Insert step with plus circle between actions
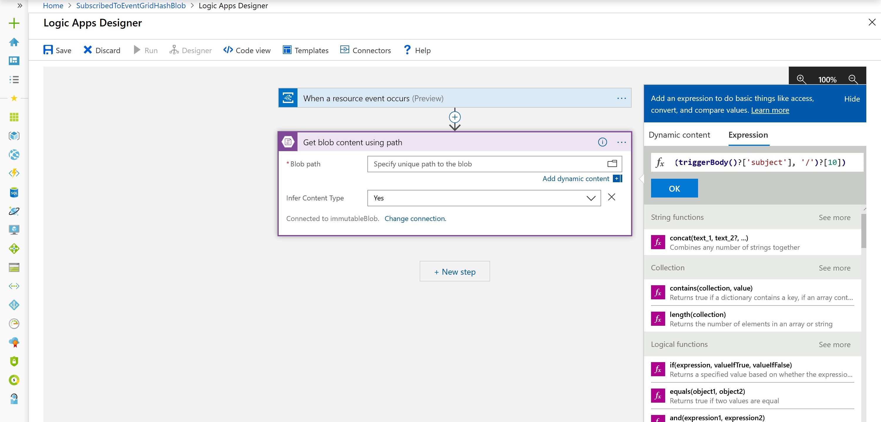Viewport: 881px width, 422px height. pyautogui.click(x=455, y=117)
